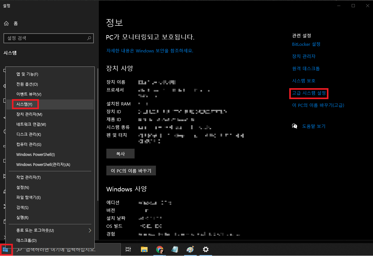
Task: Choose 검색(S) menu entry
Action: pos(50,207)
